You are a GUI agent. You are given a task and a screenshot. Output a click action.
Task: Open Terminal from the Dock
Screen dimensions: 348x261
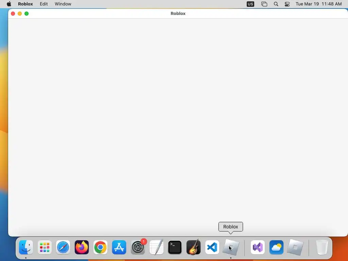(x=175, y=247)
